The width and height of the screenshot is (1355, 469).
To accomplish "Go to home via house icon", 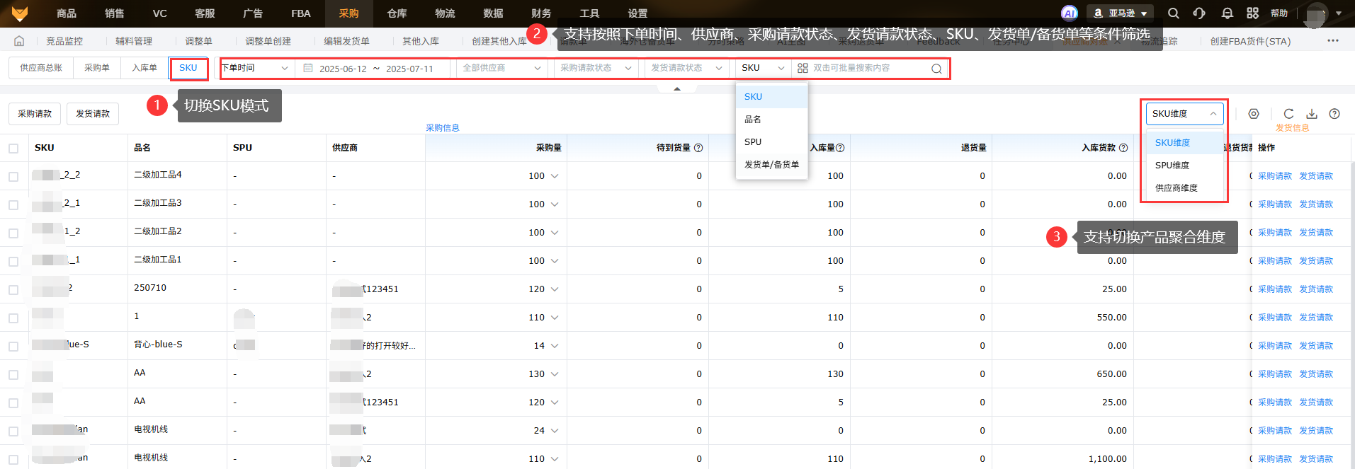I will coord(19,41).
